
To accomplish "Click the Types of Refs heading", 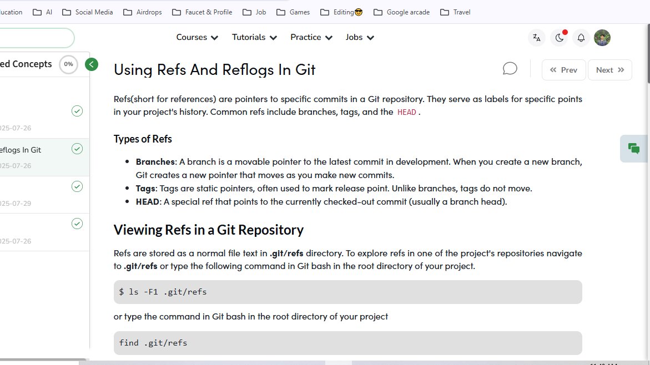I will 143,139.
